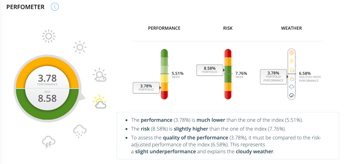Click the thunderstorm icon at bottom of Weather gauge
The width and height of the screenshot is (344, 164).
click(292, 95)
